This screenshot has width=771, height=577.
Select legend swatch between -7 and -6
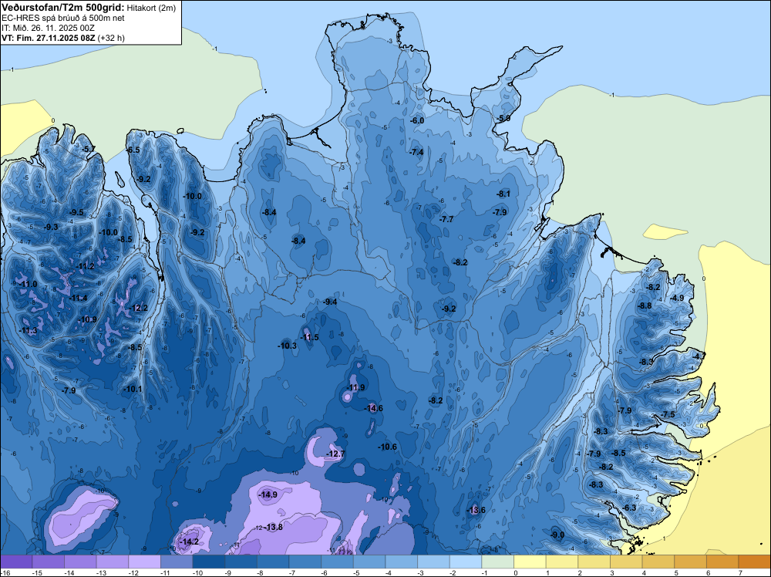point(305,562)
